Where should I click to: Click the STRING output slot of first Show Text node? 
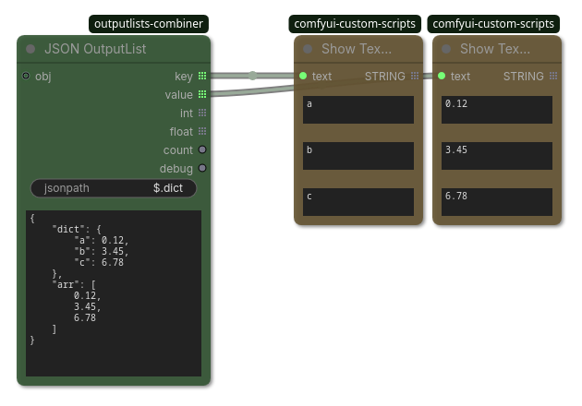tap(415, 76)
